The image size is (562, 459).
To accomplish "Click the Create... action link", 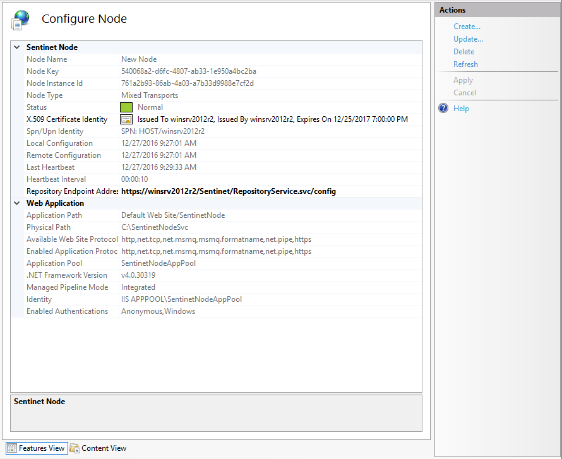I will pos(467,27).
